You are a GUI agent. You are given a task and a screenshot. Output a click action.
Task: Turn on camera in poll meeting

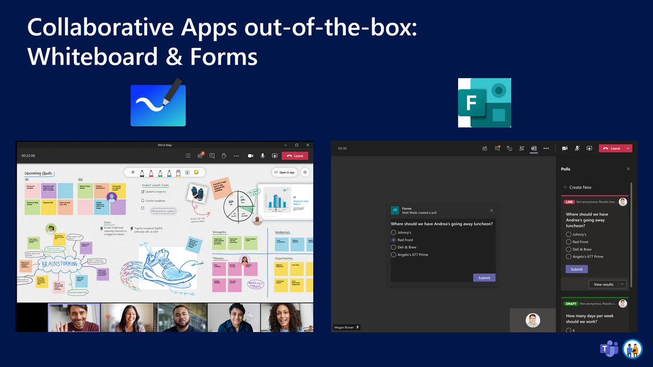coord(565,148)
